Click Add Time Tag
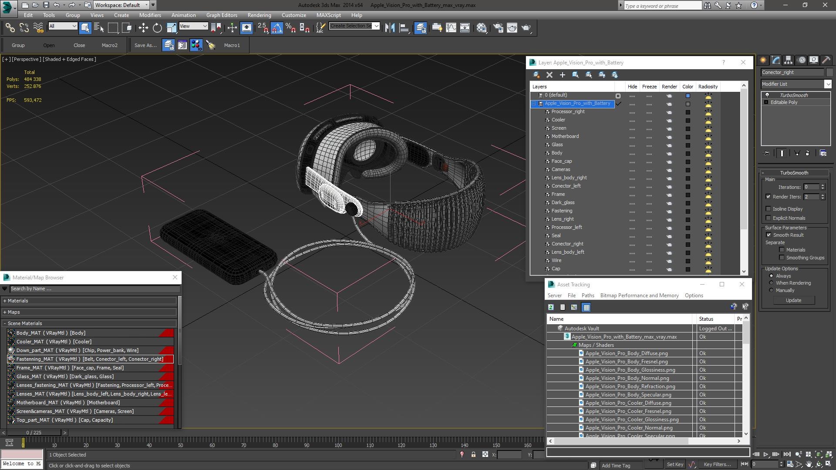The image size is (836, 470). [x=616, y=466]
